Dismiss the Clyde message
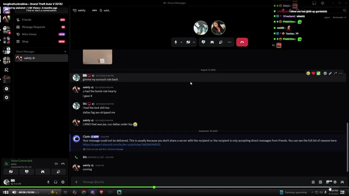Viewport: 349px width, 196px height. pos(115,149)
